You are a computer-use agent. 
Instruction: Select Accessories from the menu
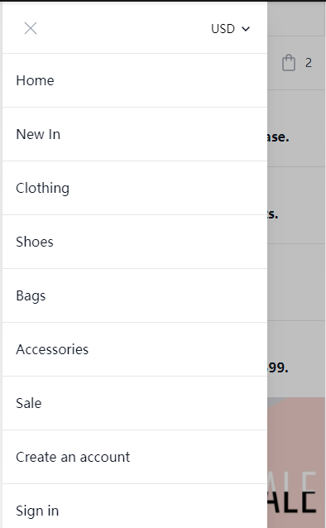pos(135,349)
